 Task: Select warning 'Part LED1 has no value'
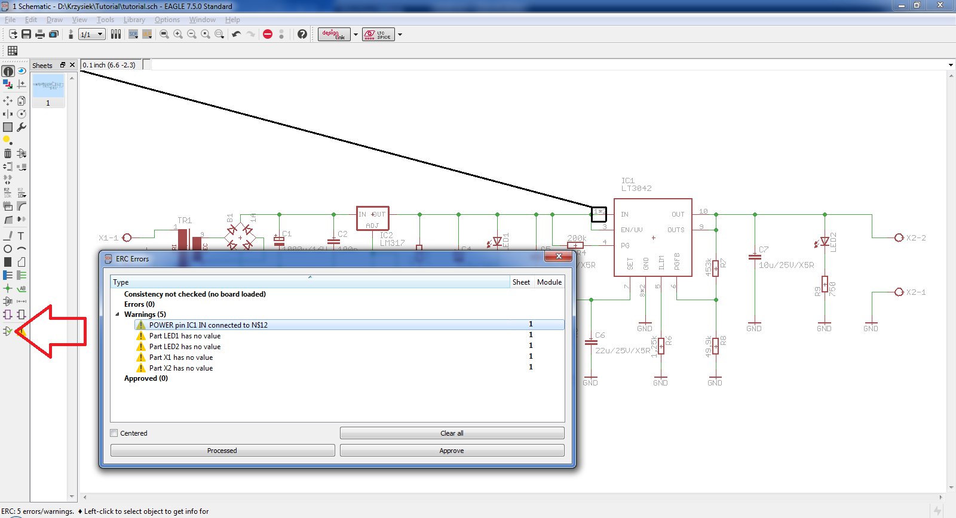tap(185, 336)
